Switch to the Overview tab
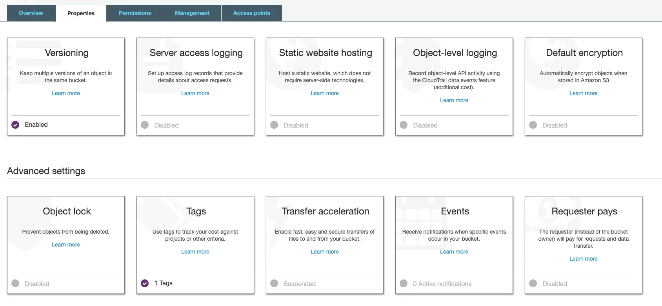 coord(31,13)
